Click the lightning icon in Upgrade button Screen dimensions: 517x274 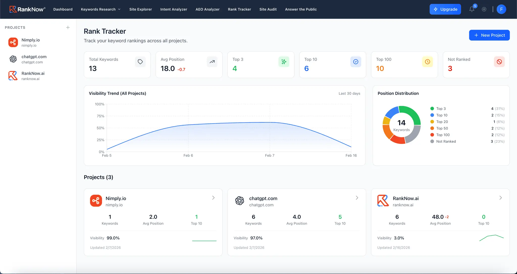435,9
